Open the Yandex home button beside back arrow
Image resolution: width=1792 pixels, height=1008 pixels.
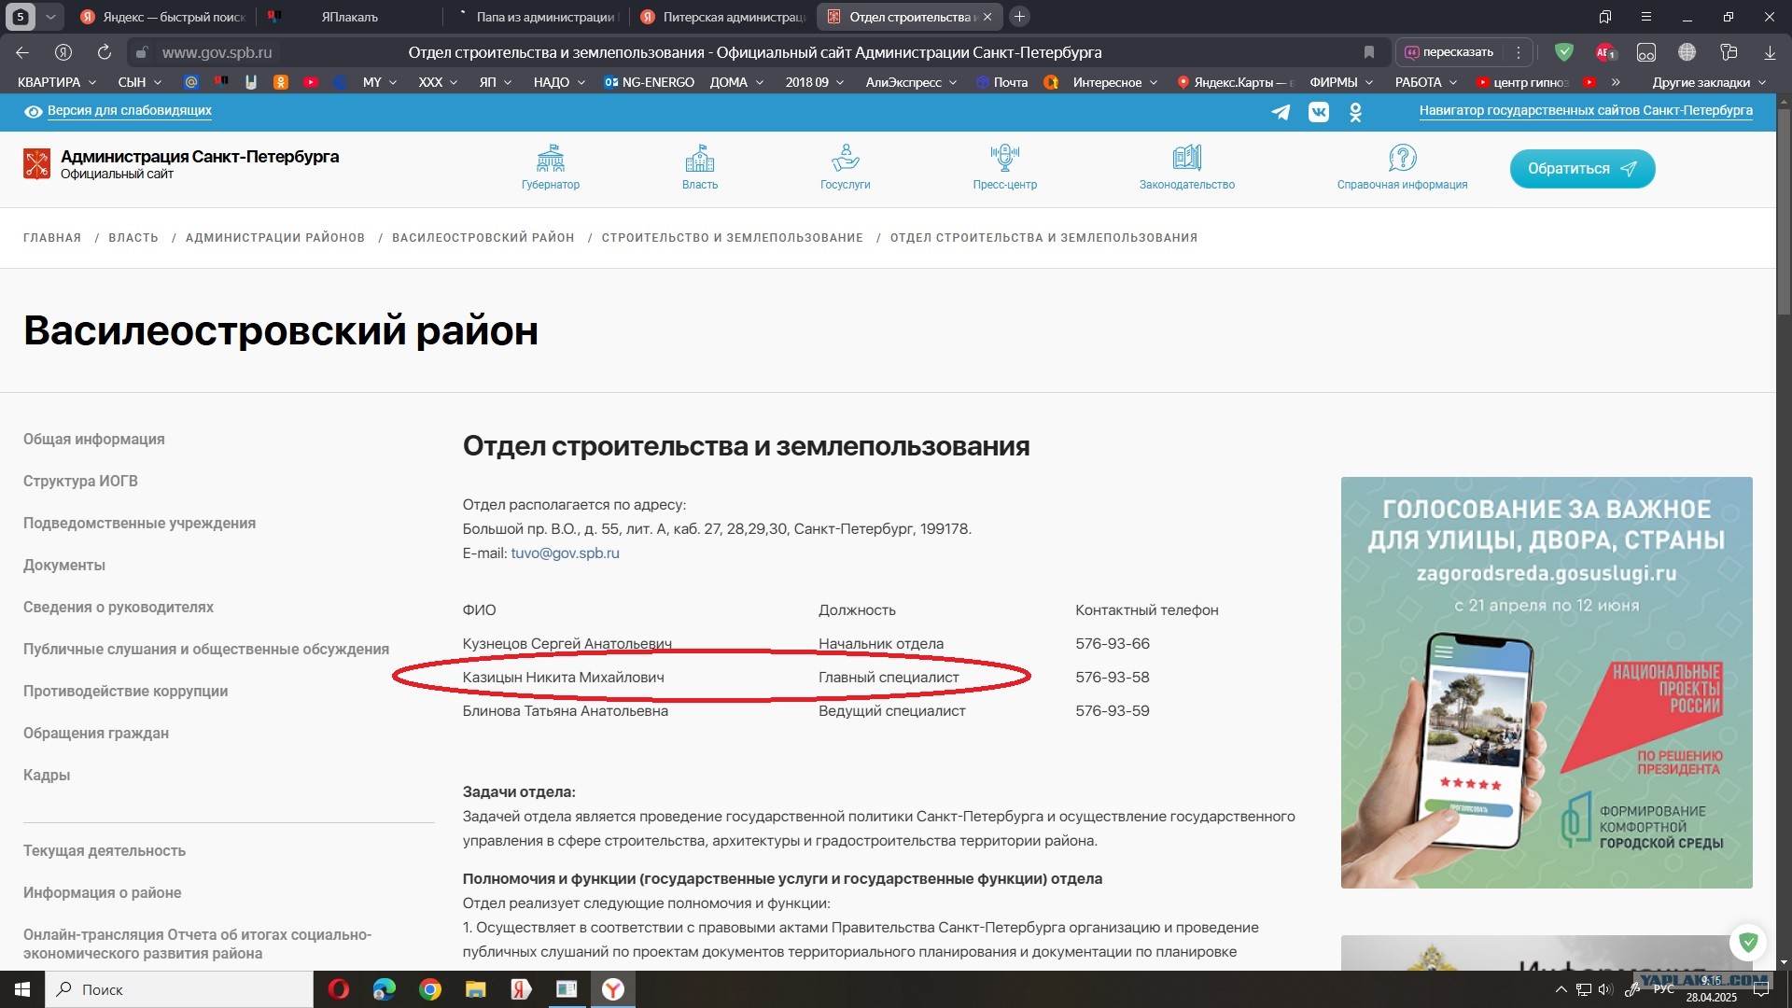point(63,52)
